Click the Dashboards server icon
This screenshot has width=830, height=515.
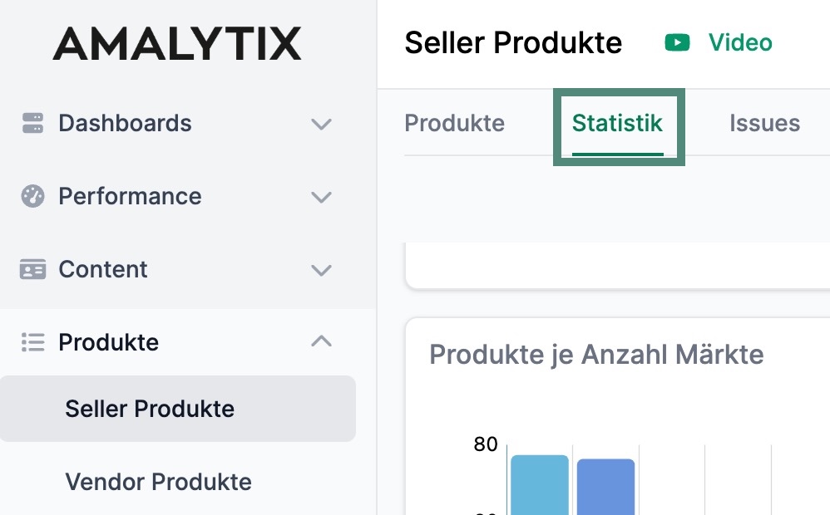tap(32, 124)
